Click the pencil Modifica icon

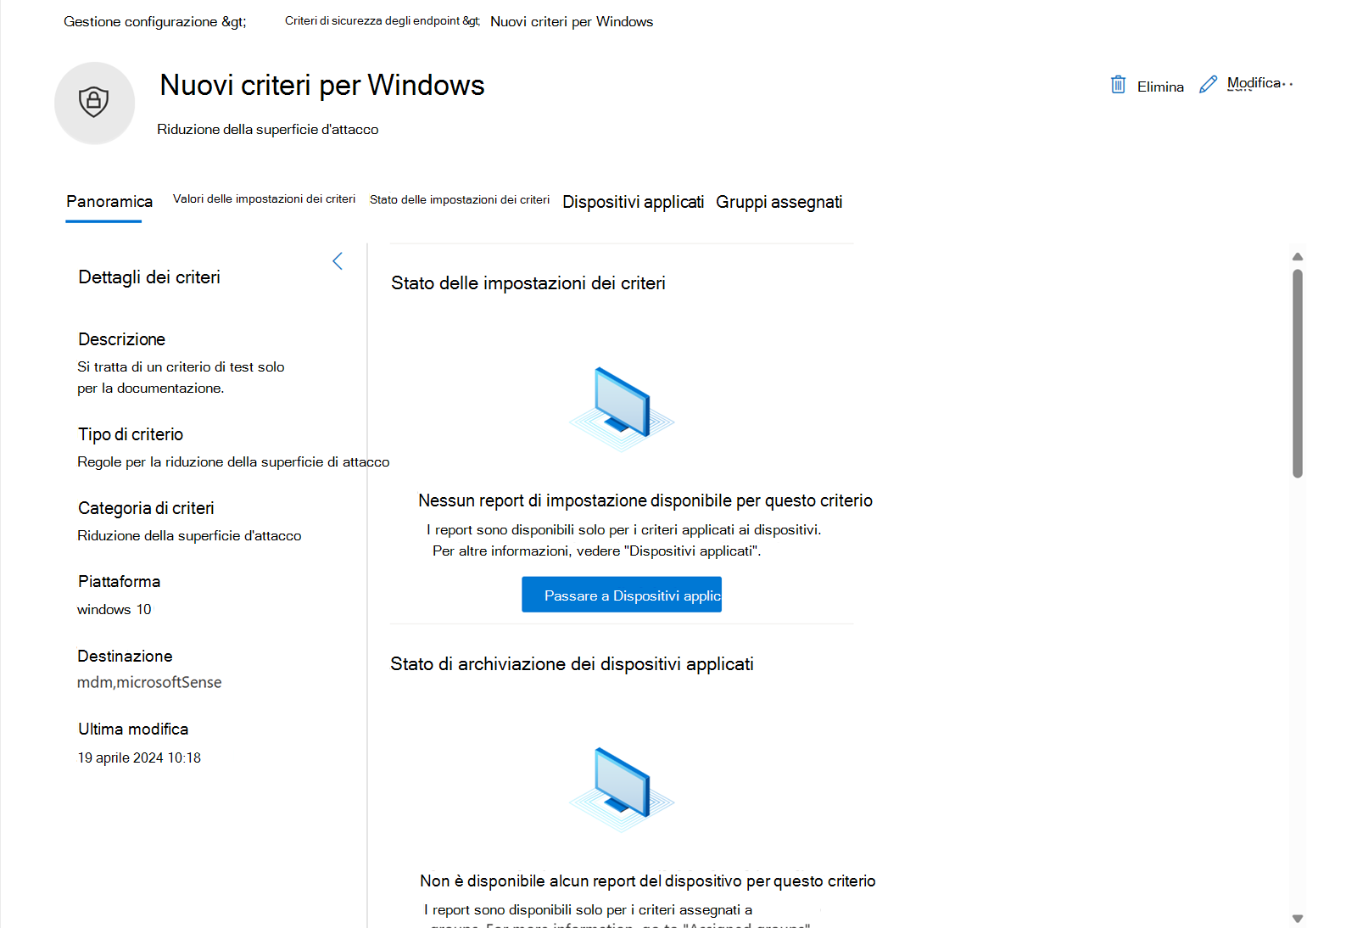coord(1208,84)
